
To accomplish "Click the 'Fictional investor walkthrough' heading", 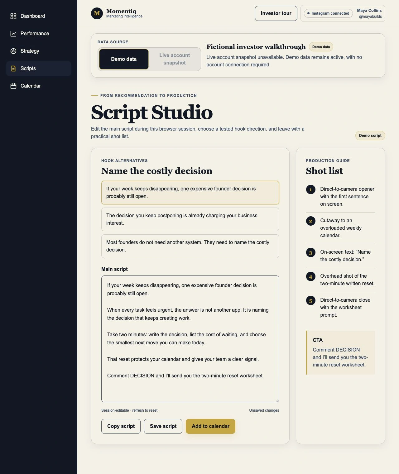I will coord(256,47).
